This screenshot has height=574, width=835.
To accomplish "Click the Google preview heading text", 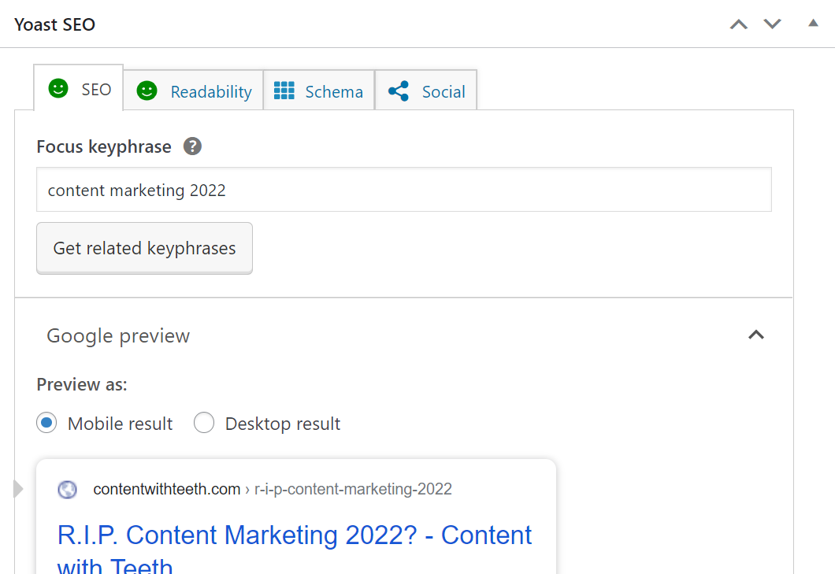I will 118,336.
